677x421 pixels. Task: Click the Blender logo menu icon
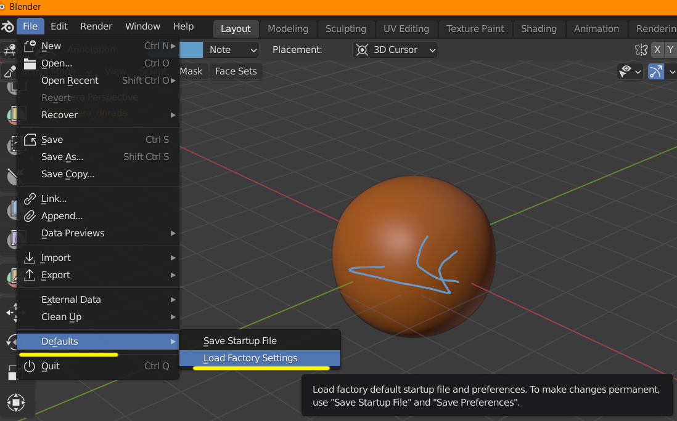[7, 26]
